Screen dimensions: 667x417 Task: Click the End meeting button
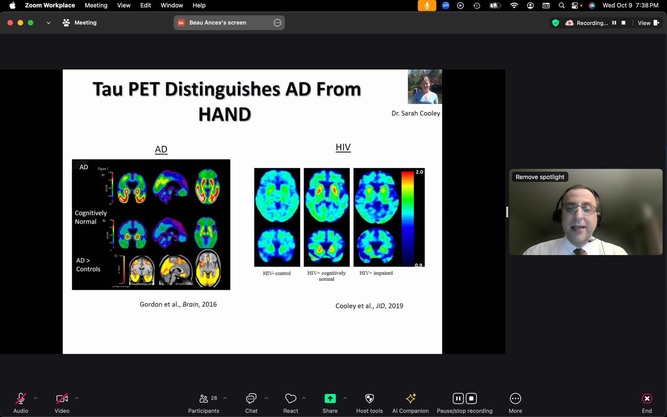(647, 399)
